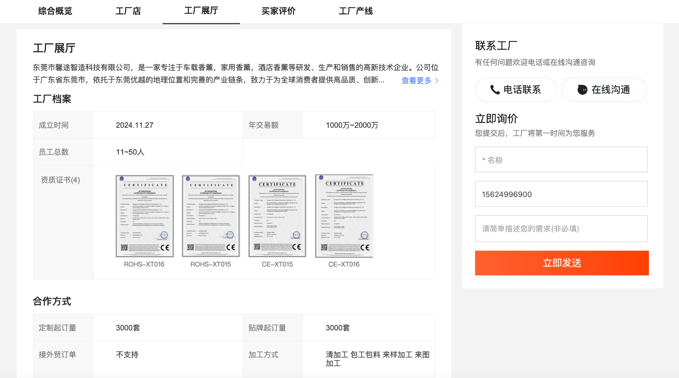Viewport: 679px width, 378px height.
Task: Click the 立即询价 heading
Action: click(x=497, y=118)
